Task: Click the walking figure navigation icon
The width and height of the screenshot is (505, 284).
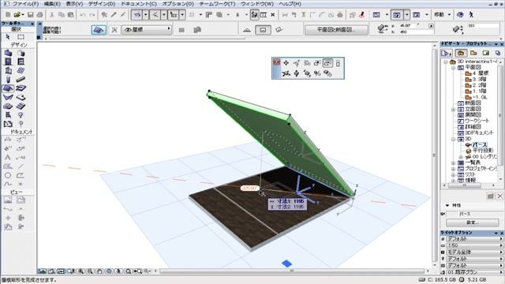Action: tap(471, 15)
